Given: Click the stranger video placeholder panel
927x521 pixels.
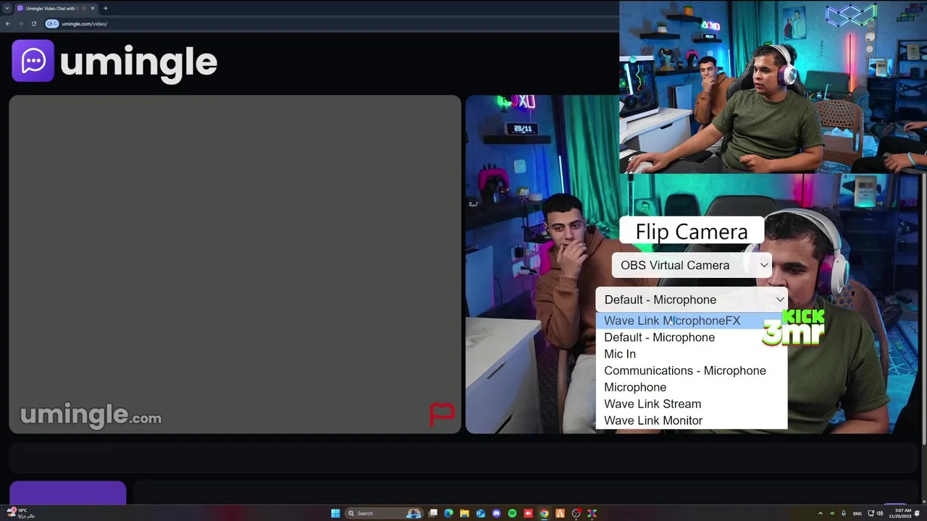Looking at the screenshot, I should click(235, 264).
